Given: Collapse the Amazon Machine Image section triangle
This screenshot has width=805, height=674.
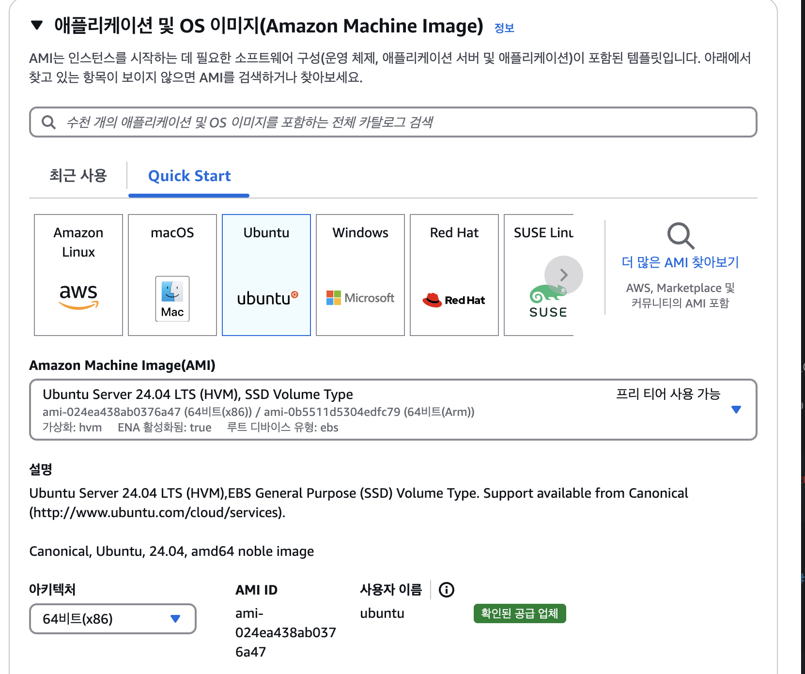Looking at the screenshot, I should pyautogui.click(x=37, y=25).
